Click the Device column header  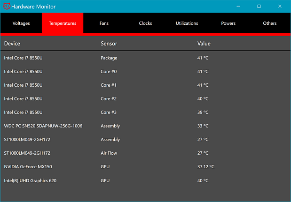pyautogui.click(x=12, y=44)
